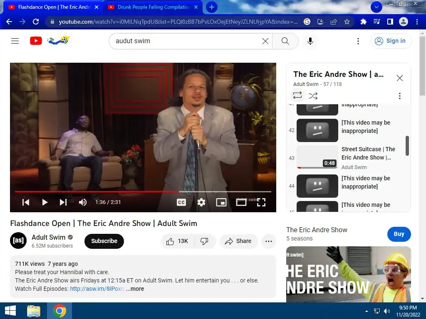Close the Flashdance Open tab
This screenshot has width=426, height=319.
pyautogui.click(x=97, y=7)
